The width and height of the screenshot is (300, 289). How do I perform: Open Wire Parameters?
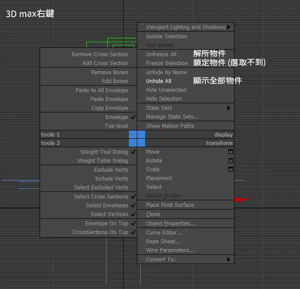[x=186, y=250]
